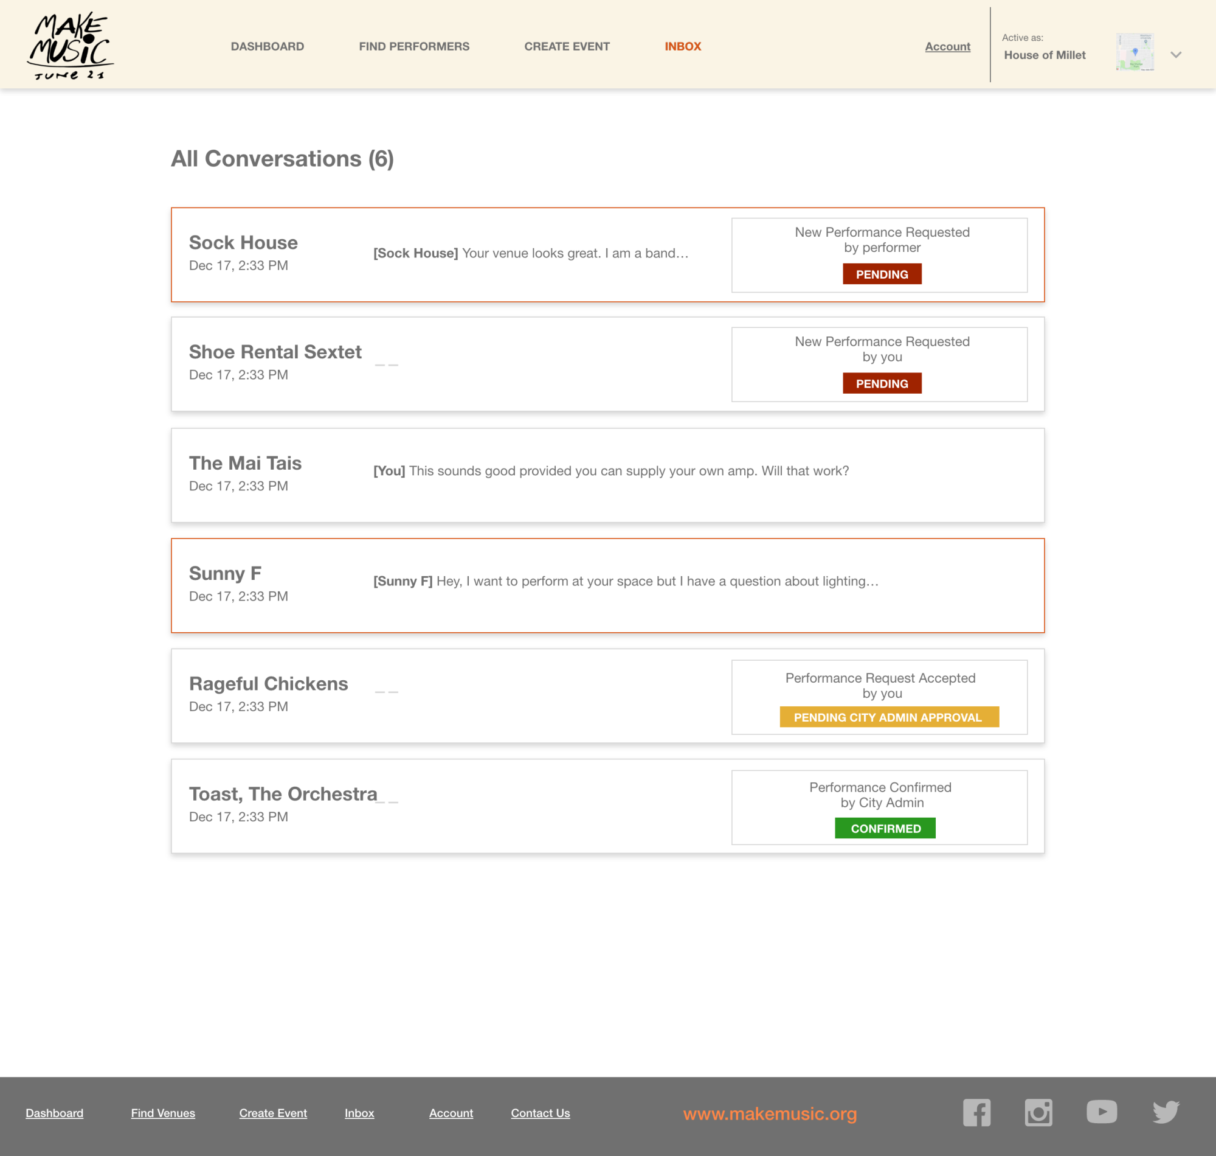Go to the DASHBOARD nav item
Screen dimensions: 1216x1156
pos(267,46)
